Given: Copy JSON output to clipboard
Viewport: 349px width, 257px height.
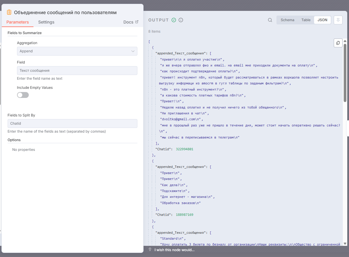Looking at the screenshot, I should tap(338, 43).
